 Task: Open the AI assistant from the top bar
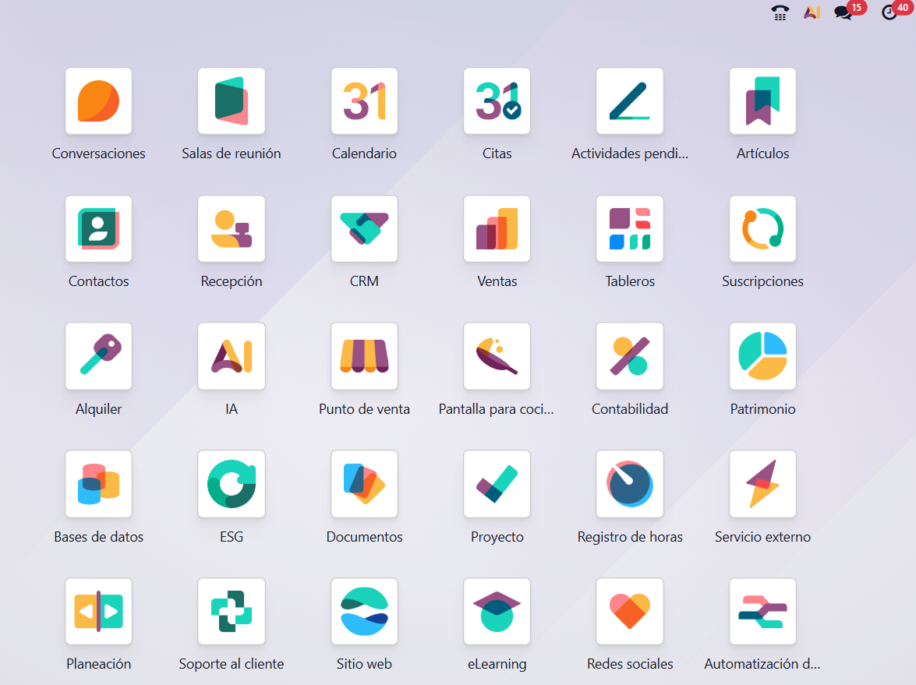[812, 12]
